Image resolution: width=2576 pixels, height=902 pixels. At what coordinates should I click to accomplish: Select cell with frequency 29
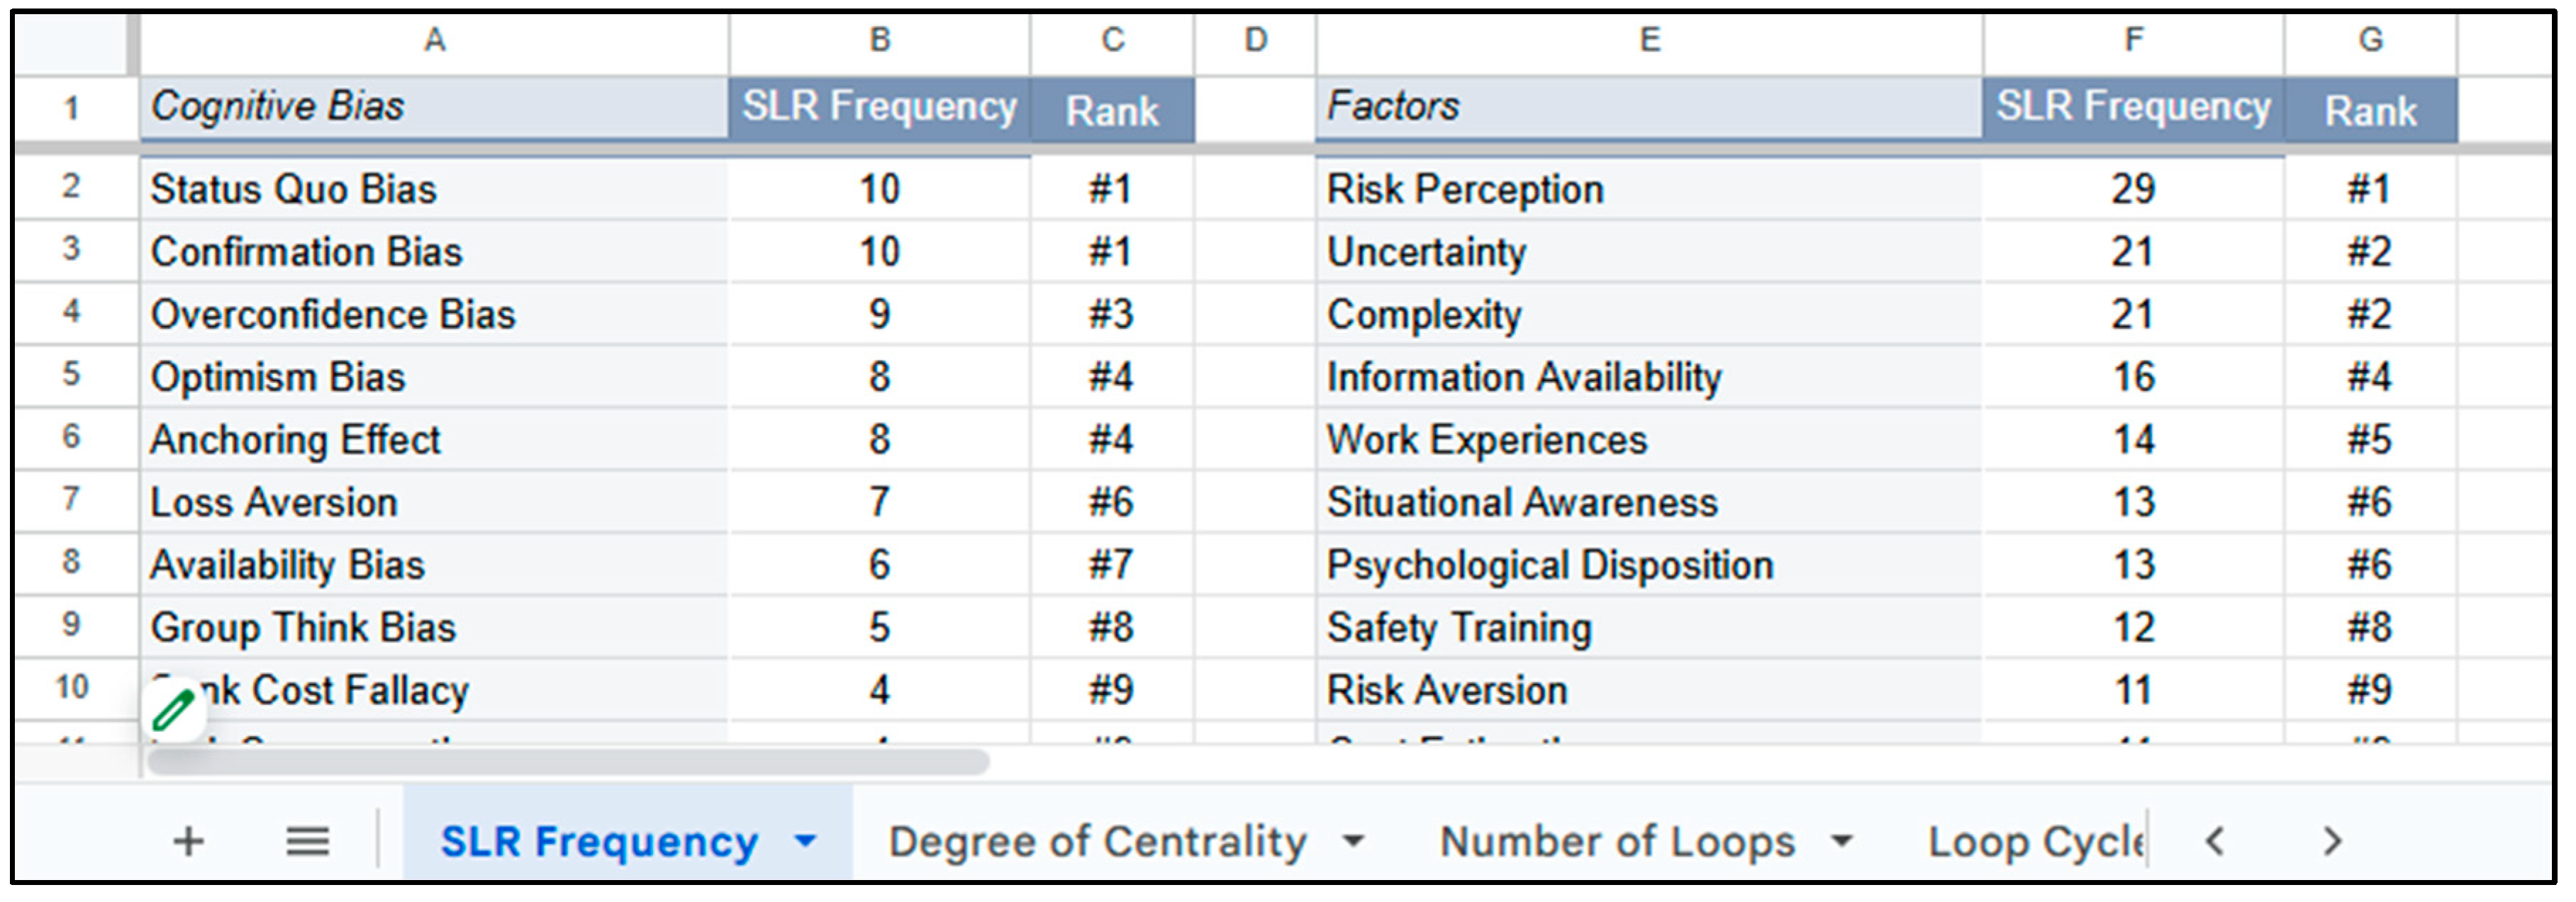point(2133,188)
